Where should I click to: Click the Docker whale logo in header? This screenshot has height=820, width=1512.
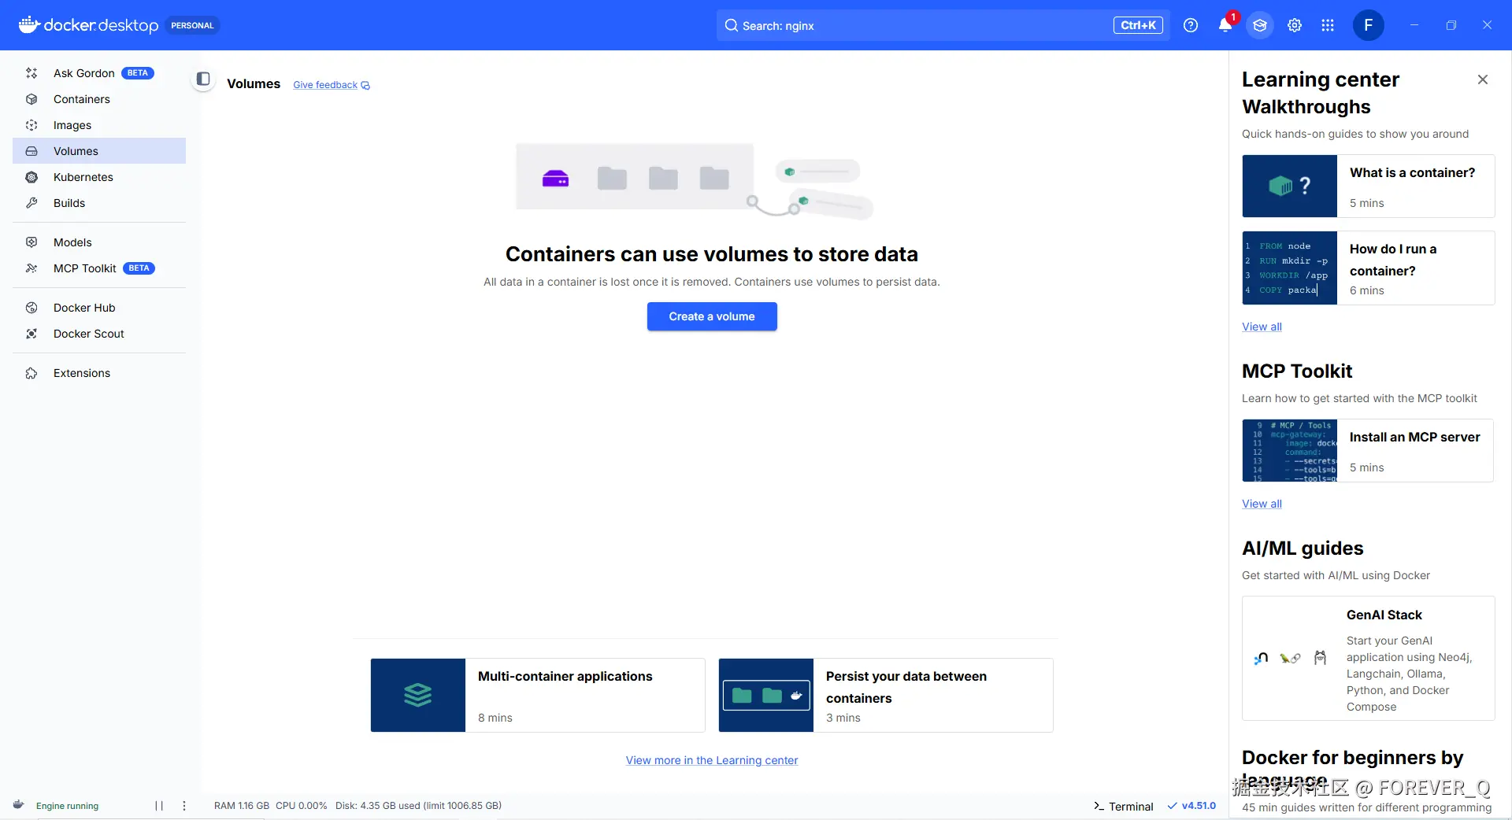pyautogui.click(x=29, y=25)
